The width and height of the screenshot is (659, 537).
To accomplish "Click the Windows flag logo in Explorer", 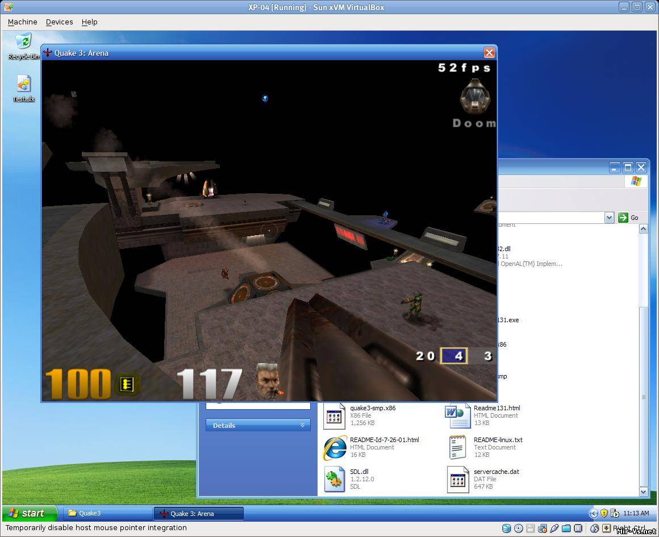I will point(636,181).
